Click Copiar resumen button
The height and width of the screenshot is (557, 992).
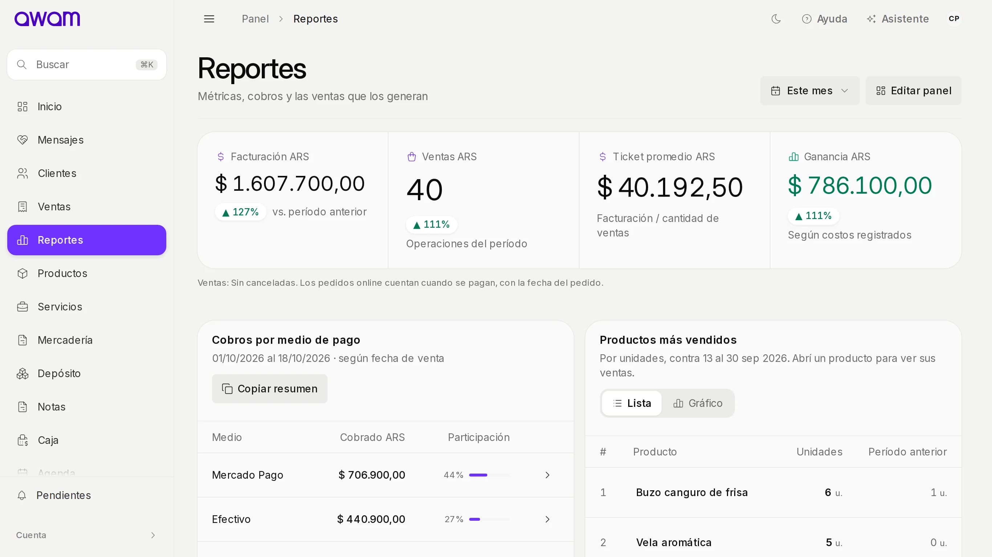click(x=269, y=389)
